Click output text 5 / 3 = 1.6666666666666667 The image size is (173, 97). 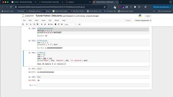50,48
